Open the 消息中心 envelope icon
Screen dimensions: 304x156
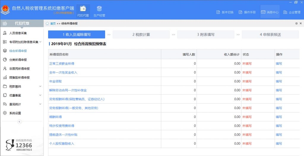(x=263, y=12)
